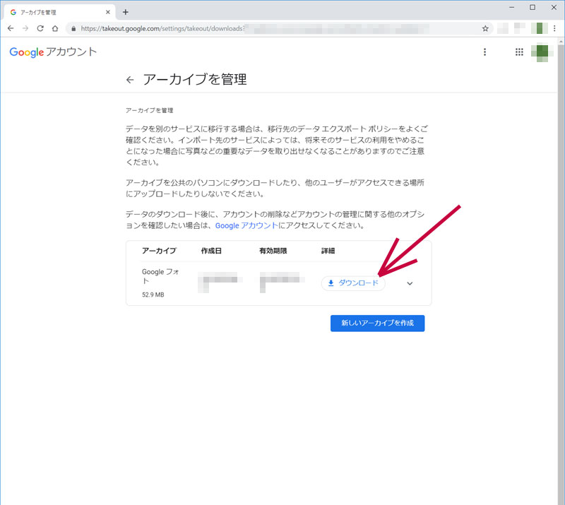
Task: Go back using arrow beside アーカイブを管理
Action: click(x=129, y=80)
